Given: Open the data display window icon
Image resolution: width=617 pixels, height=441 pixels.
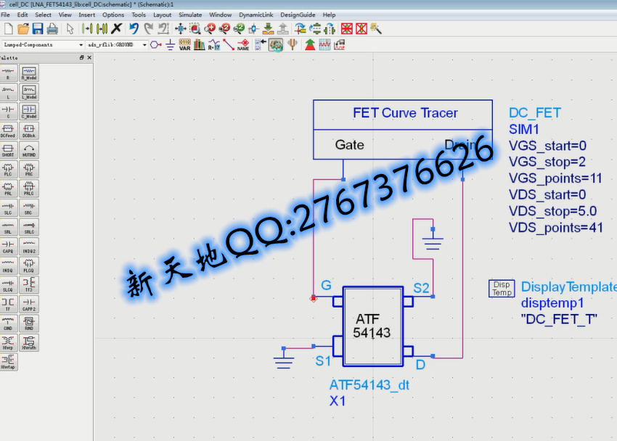Looking at the screenshot, I should click(324, 45).
